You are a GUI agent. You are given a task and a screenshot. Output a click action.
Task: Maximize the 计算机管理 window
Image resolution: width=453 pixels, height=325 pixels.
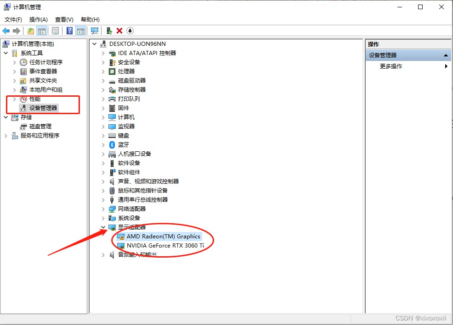420,7
